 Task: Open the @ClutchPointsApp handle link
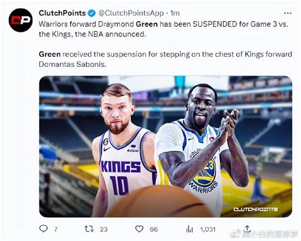pos(131,13)
